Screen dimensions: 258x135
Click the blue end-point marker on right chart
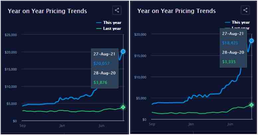point(252,41)
